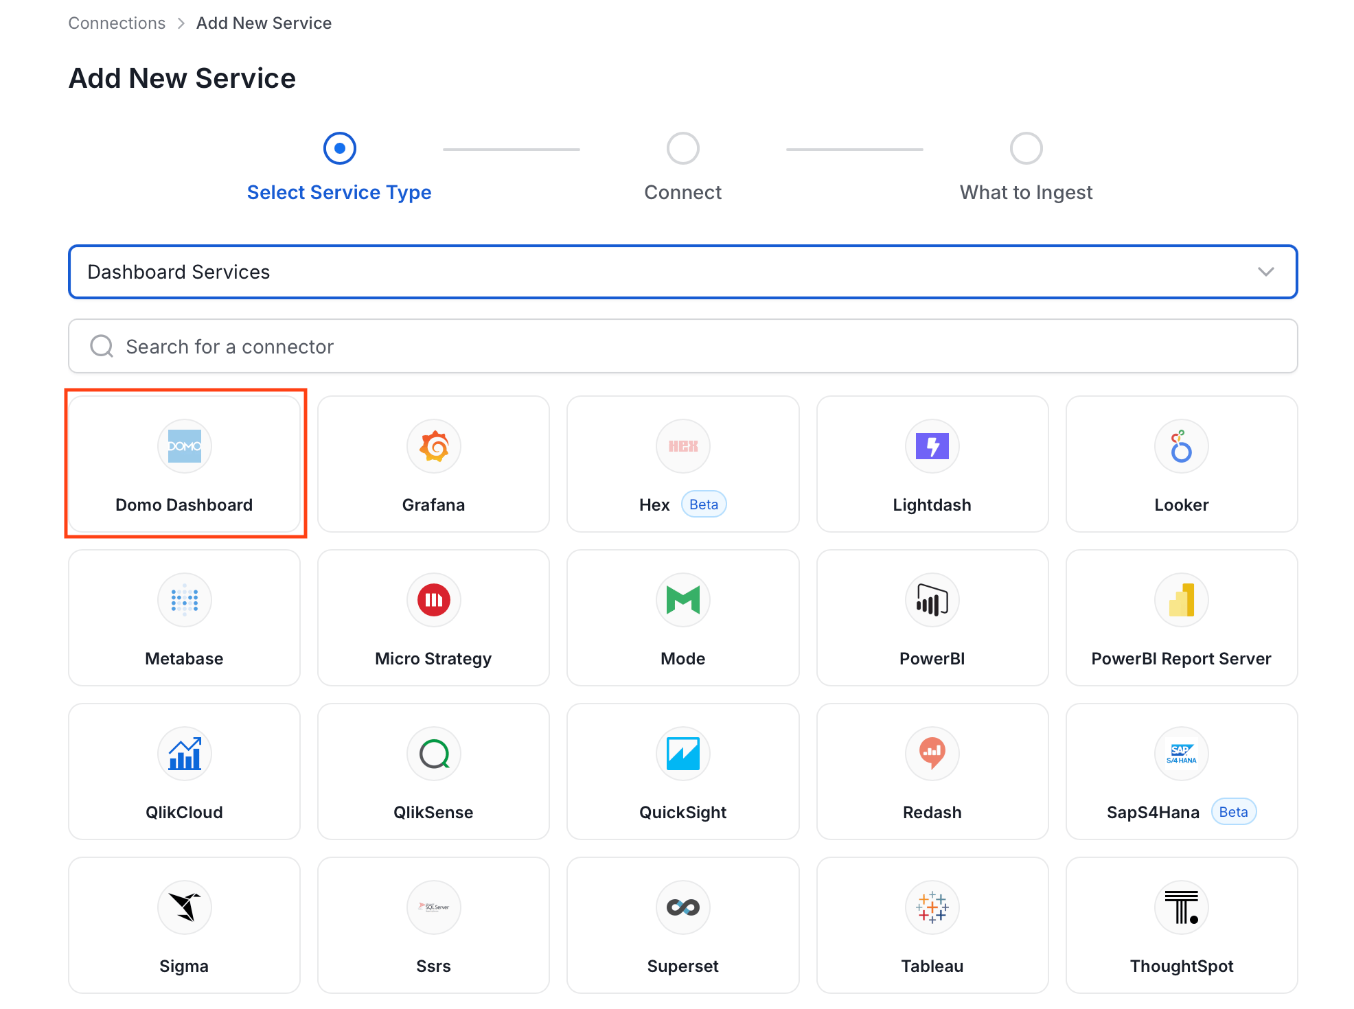Pick the Redash logo icon
Screen dimensions: 1354x1009
932,754
